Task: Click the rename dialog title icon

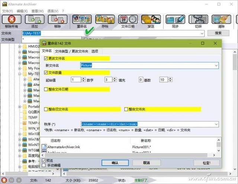Action: click(x=44, y=43)
